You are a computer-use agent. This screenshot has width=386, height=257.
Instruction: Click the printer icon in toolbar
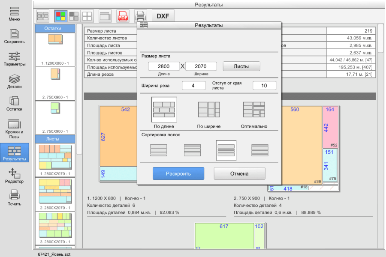(x=141, y=16)
